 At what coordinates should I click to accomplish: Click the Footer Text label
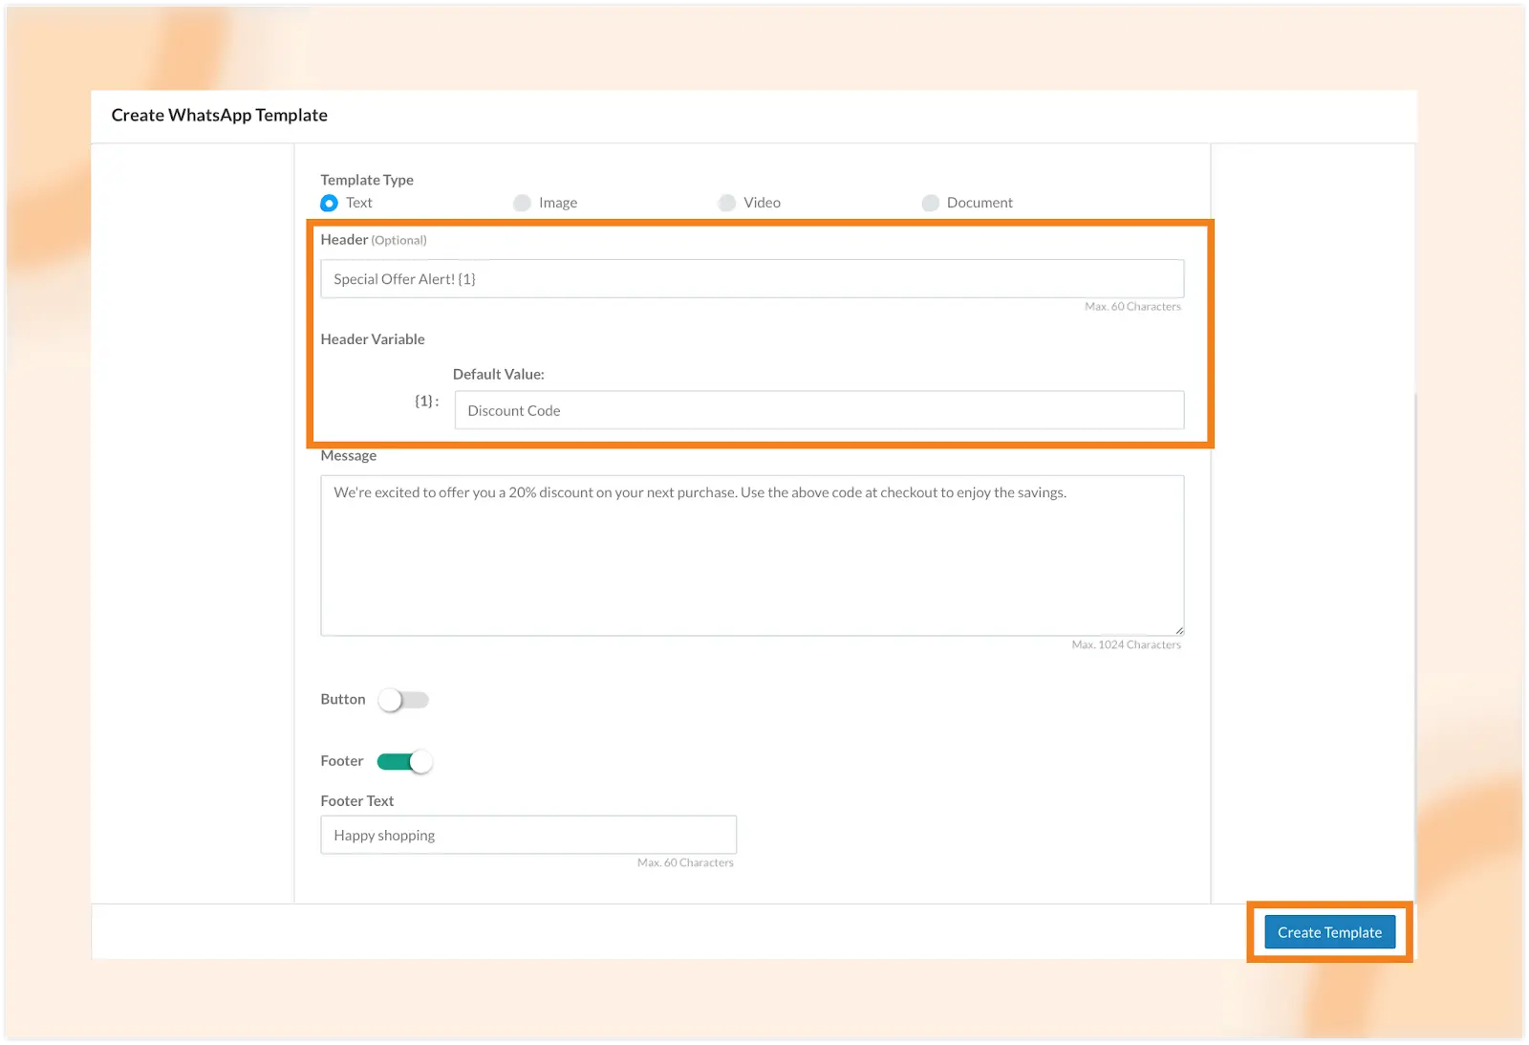pos(356,801)
